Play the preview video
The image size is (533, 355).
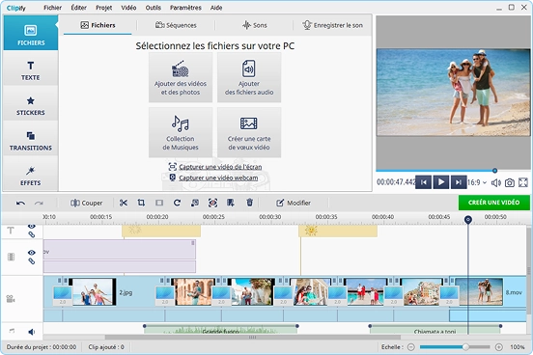[441, 182]
